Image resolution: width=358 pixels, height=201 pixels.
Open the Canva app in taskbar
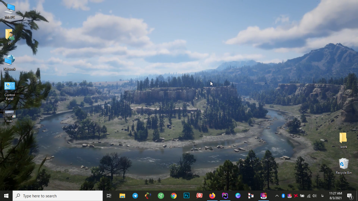tap(238, 196)
